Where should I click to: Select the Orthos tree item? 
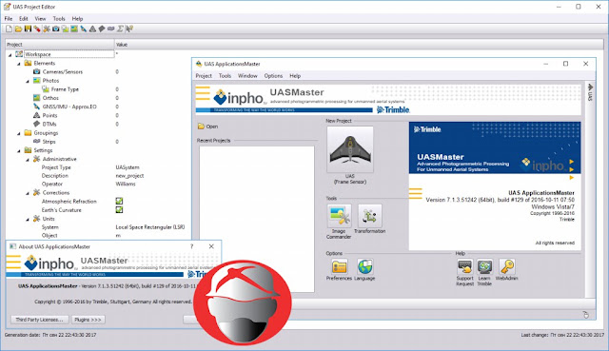(50, 98)
